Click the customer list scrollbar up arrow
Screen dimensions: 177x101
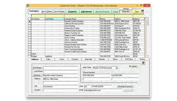148,19
